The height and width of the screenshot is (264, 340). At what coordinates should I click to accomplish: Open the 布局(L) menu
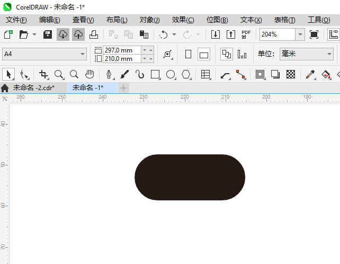(x=117, y=20)
